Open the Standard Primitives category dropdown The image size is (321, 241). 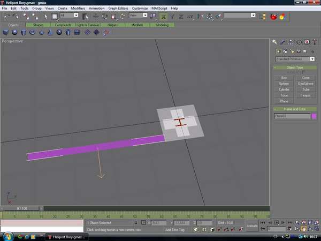click(295, 59)
